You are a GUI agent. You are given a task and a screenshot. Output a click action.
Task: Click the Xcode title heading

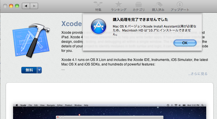(x=72, y=24)
